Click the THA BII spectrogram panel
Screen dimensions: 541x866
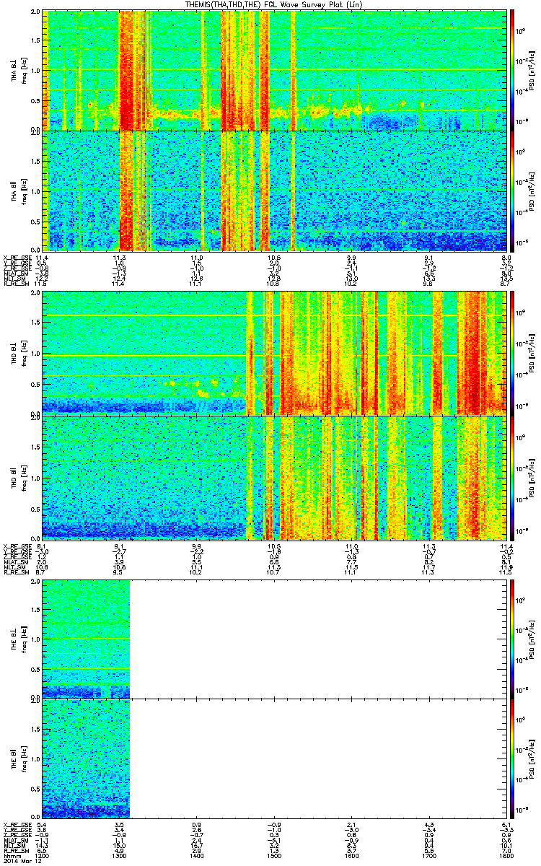coord(274,190)
